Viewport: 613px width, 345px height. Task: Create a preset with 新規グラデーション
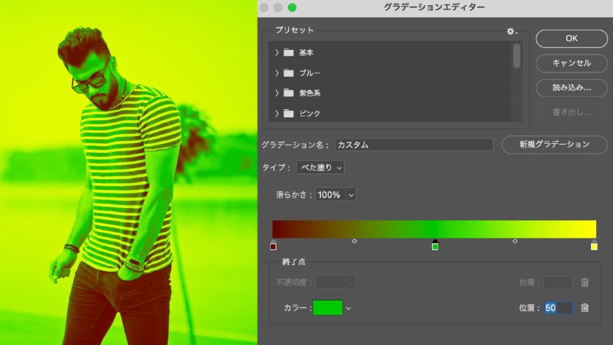coord(554,144)
